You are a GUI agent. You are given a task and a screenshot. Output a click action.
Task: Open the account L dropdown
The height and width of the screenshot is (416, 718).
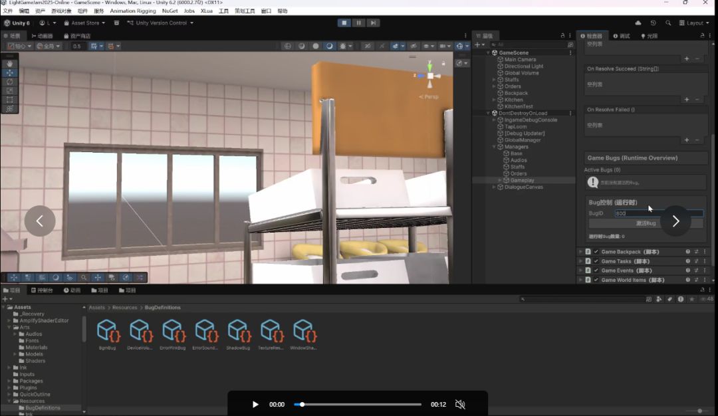(48, 23)
